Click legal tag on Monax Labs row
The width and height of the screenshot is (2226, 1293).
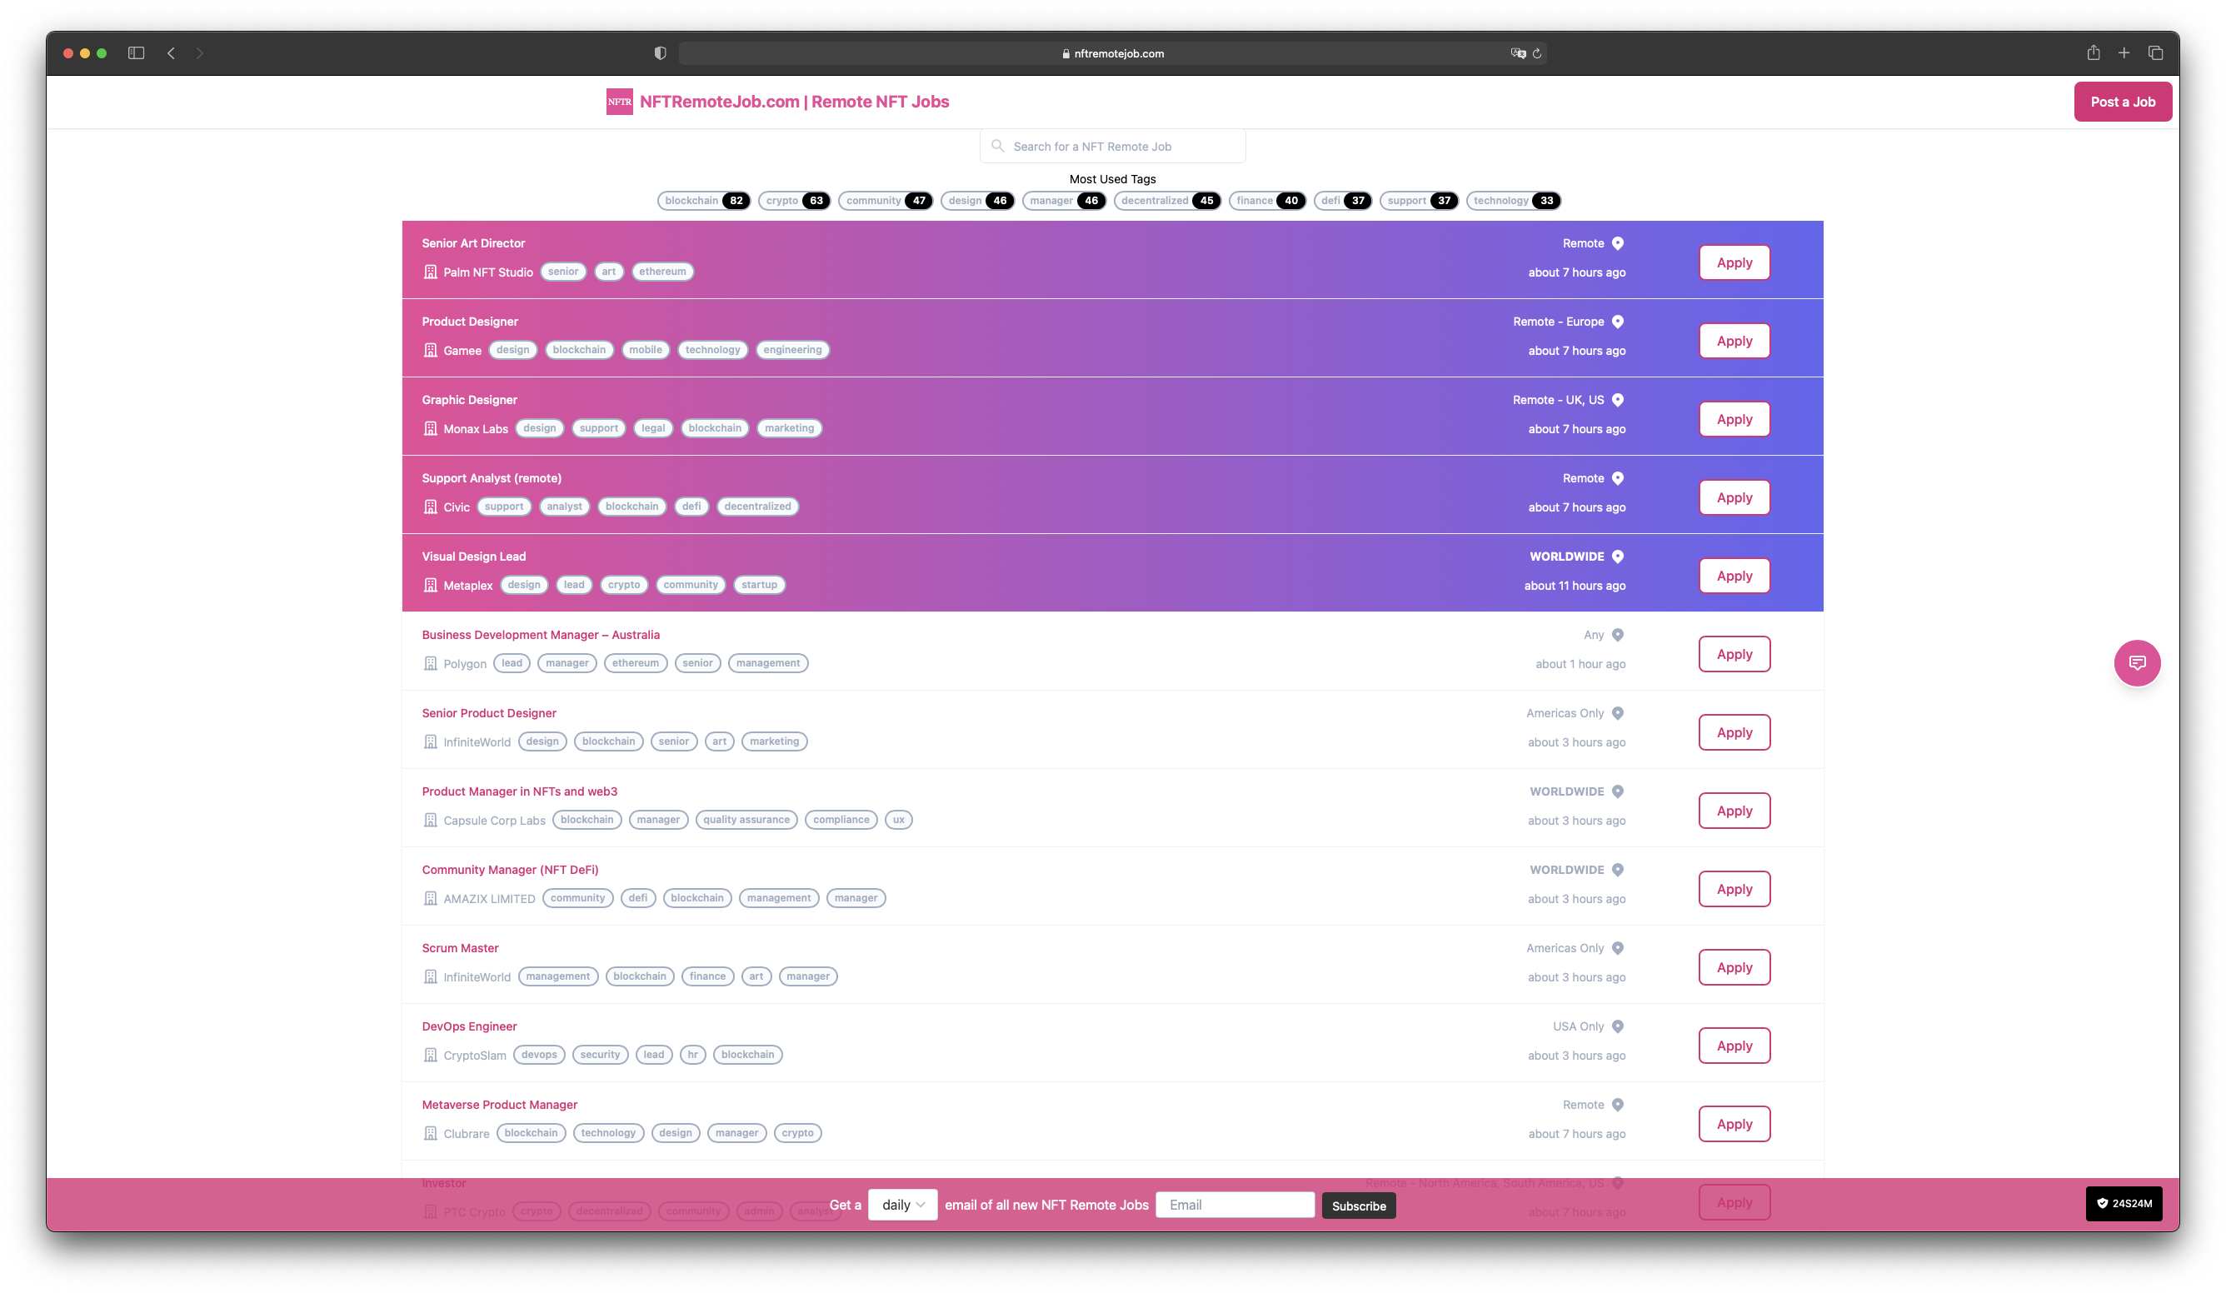pos(653,428)
